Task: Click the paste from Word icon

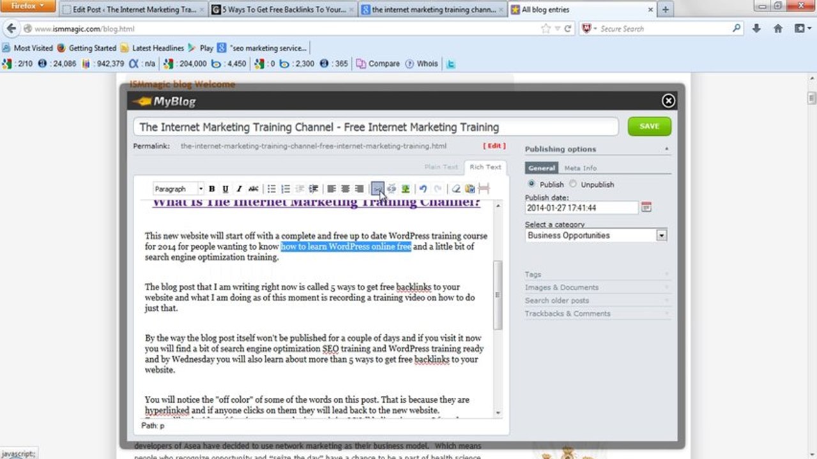Action: (x=470, y=189)
